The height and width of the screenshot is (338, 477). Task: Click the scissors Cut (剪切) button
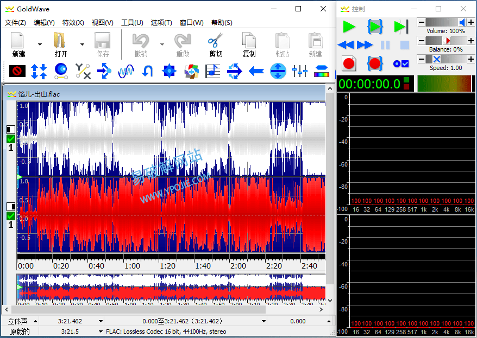click(x=216, y=45)
